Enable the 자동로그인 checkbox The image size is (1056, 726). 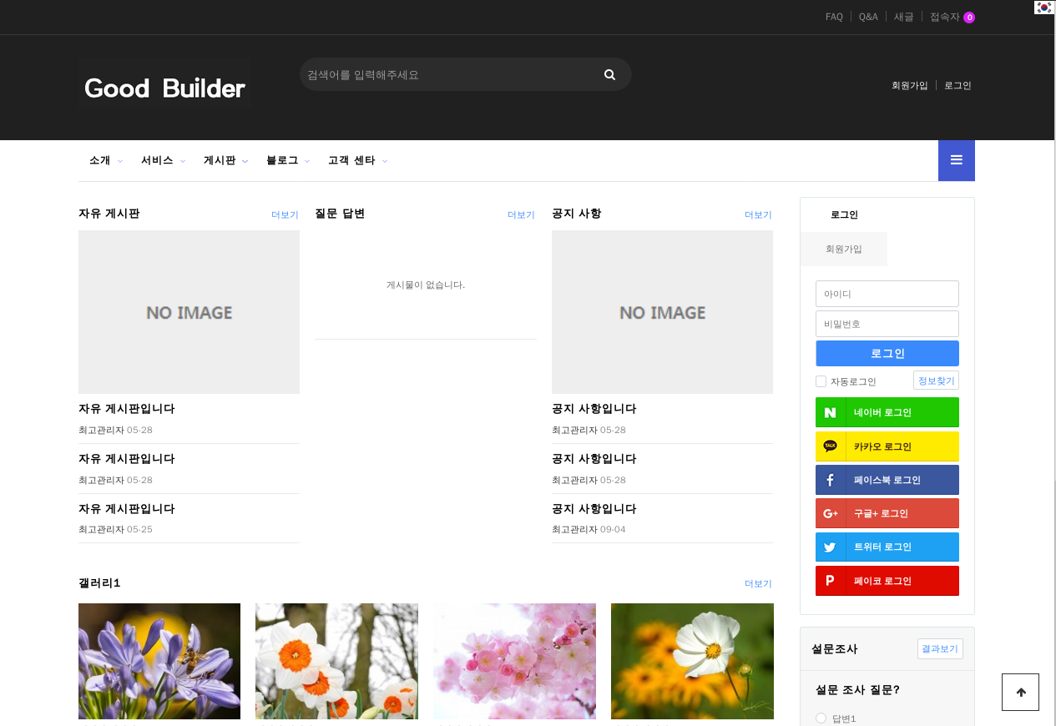(x=821, y=381)
